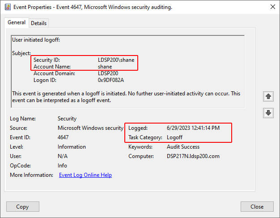Switch to the Details tab
The image size is (280, 218).
[x=38, y=23]
